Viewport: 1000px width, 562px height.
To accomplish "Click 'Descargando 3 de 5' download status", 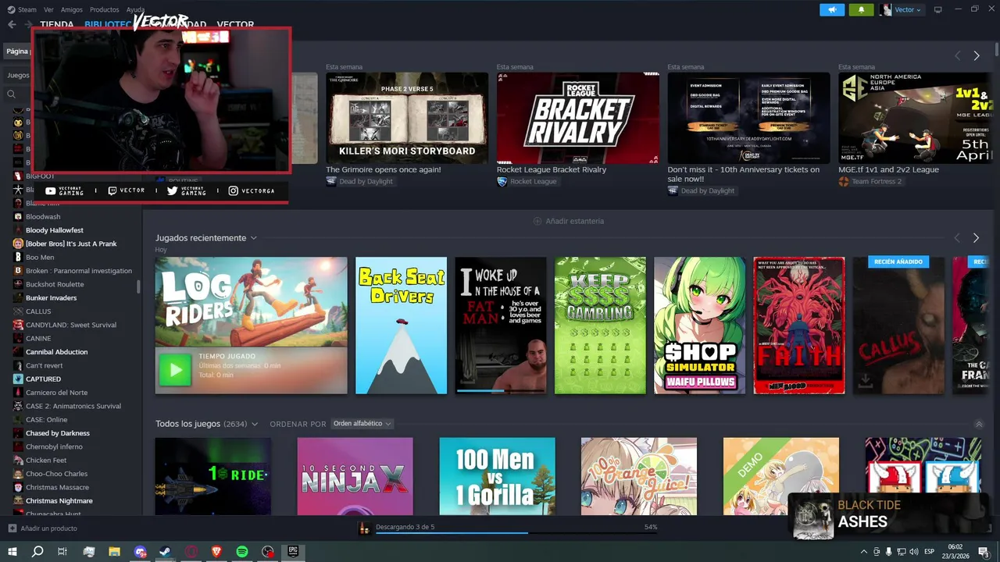I will click(x=405, y=527).
